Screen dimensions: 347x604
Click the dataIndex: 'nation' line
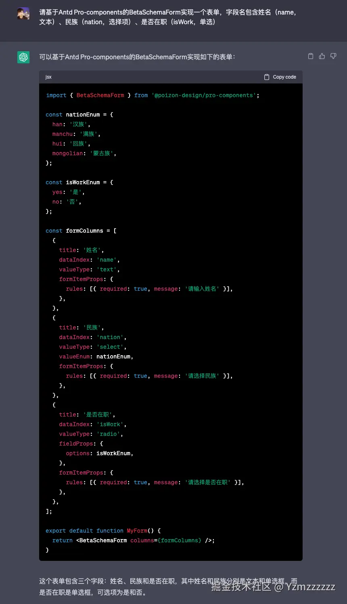pyautogui.click(x=93, y=337)
